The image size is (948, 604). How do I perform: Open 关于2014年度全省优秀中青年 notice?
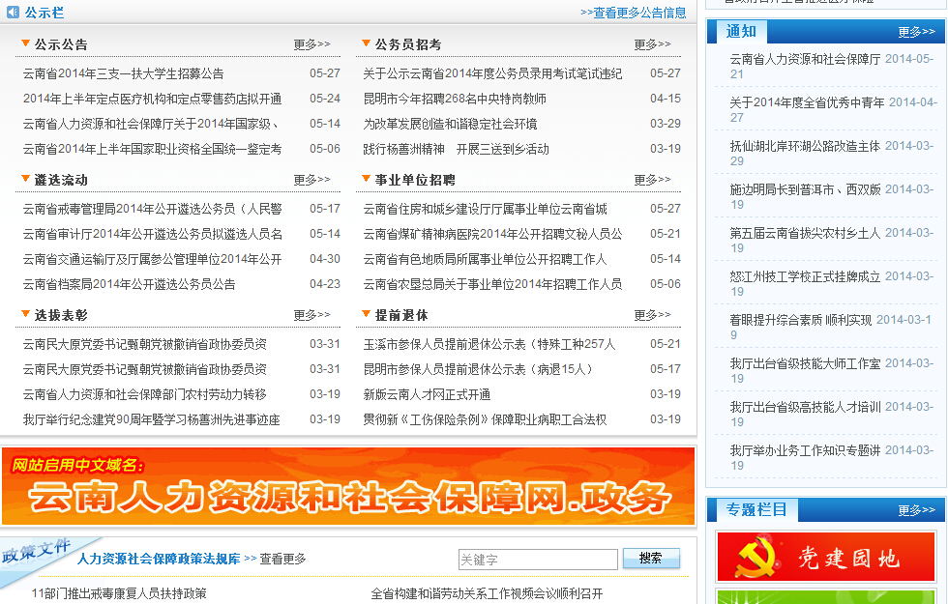tap(807, 102)
